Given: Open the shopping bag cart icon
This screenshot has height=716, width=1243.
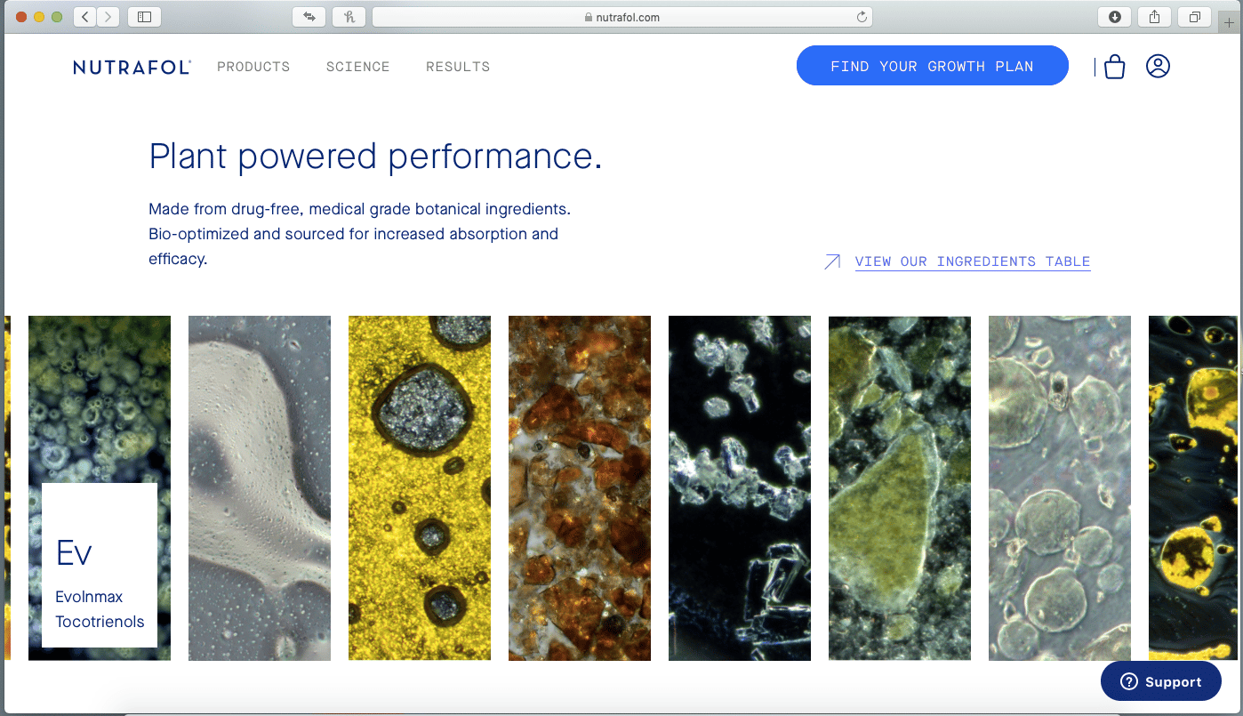Looking at the screenshot, I should [1114, 67].
